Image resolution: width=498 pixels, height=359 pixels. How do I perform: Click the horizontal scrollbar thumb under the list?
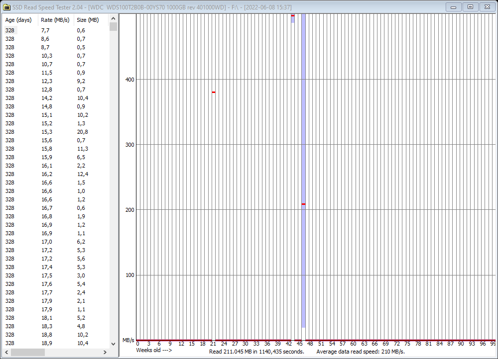[28, 352]
